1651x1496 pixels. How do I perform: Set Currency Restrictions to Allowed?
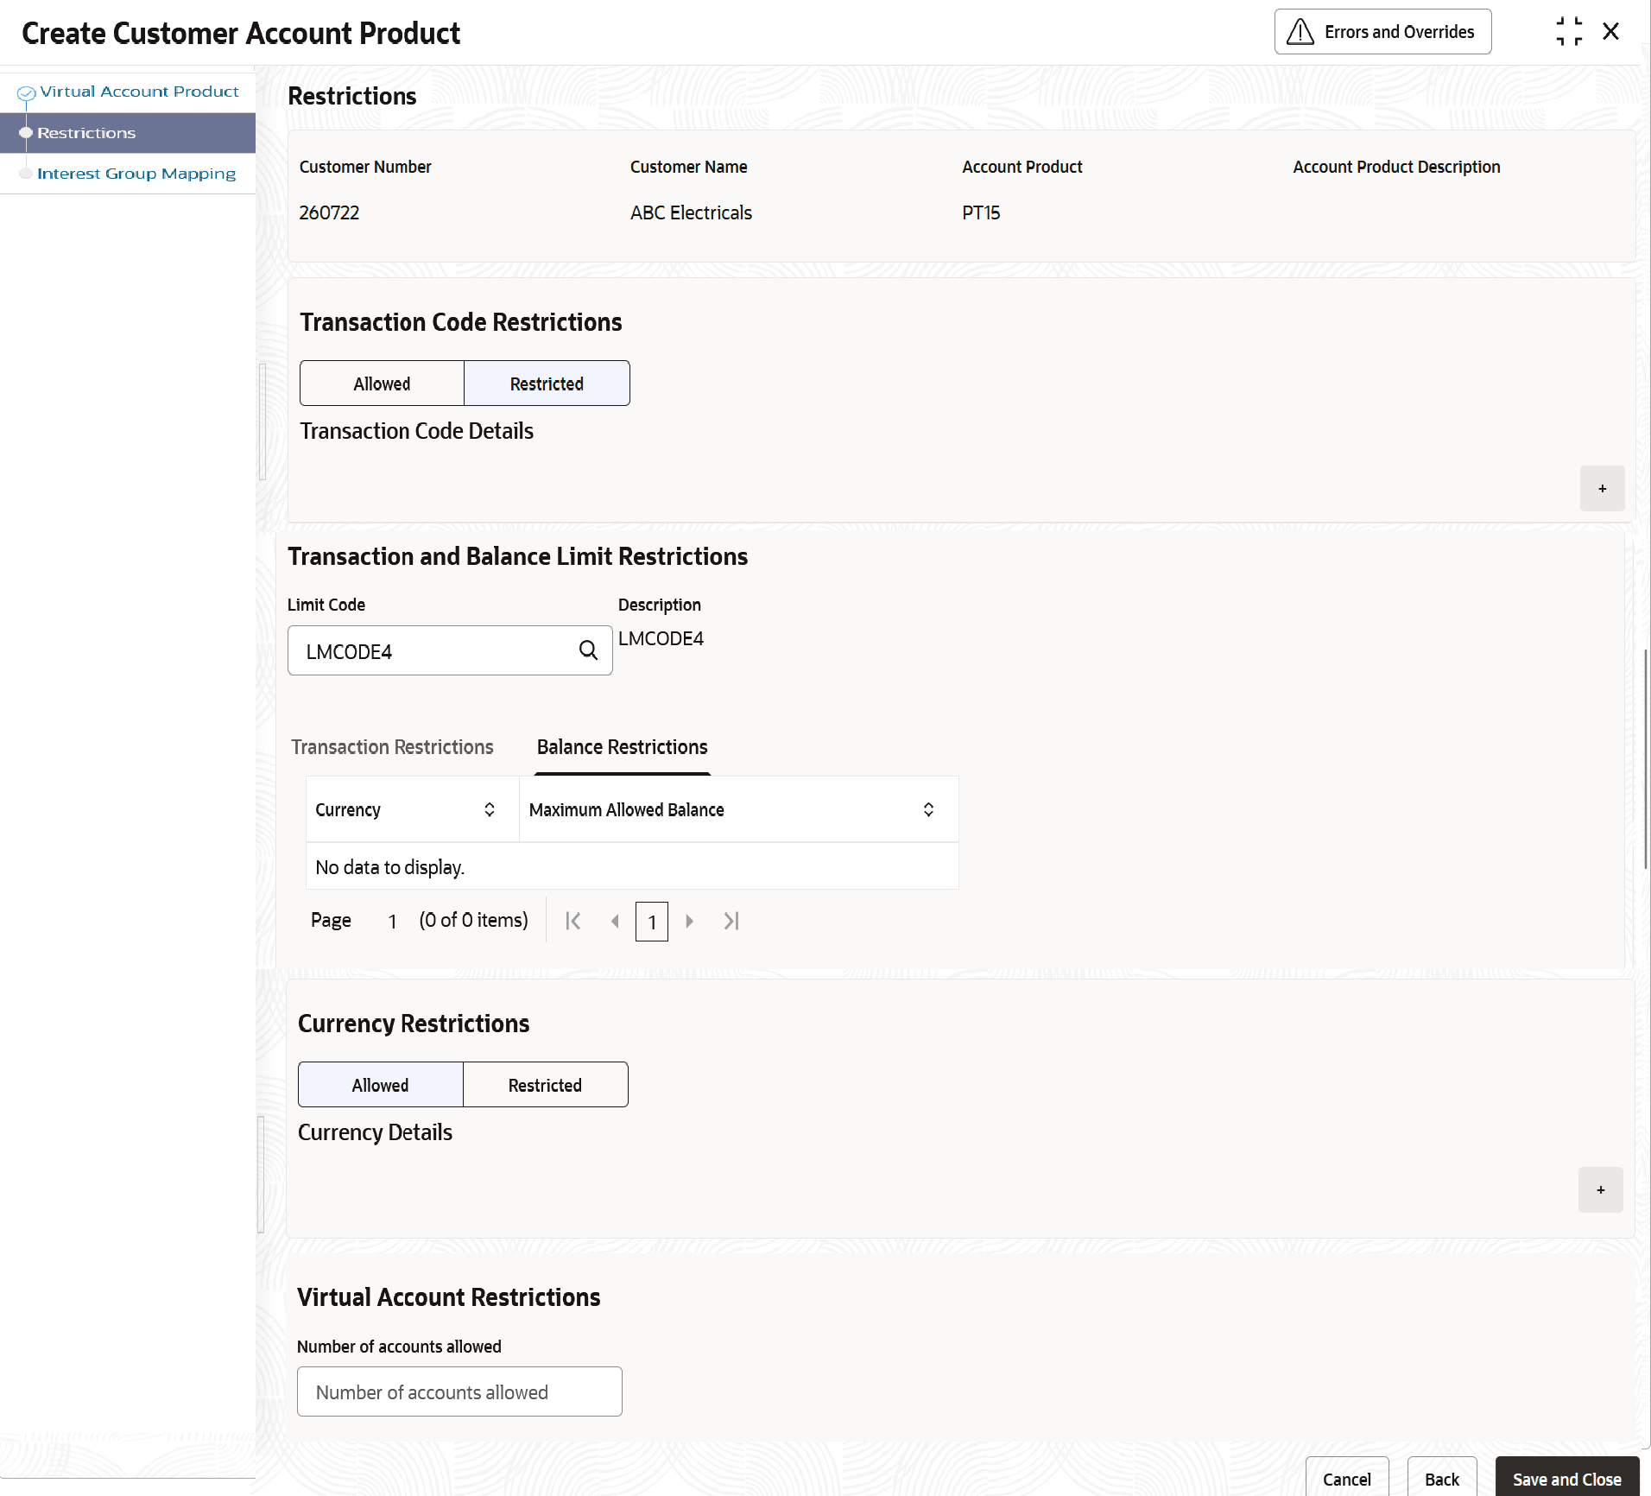pos(381,1085)
